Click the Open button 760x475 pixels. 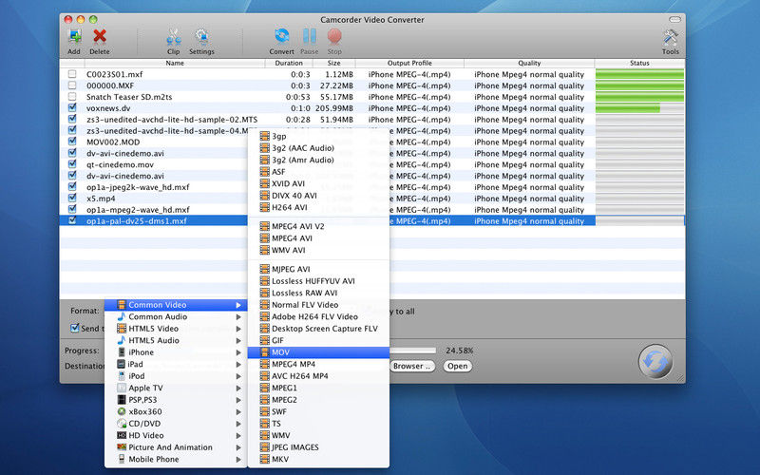tap(458, 366)
